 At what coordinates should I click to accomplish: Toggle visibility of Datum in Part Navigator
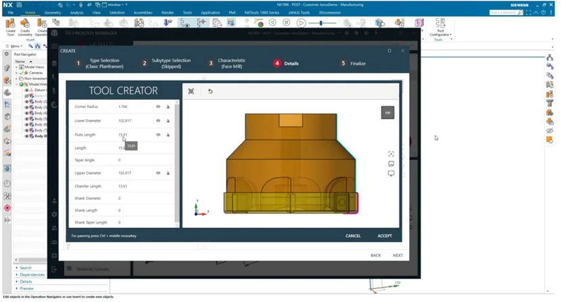[x=26, y=90]
